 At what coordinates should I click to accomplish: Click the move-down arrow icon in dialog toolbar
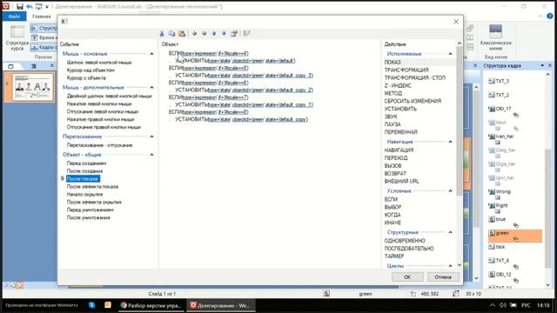(224, 33)
